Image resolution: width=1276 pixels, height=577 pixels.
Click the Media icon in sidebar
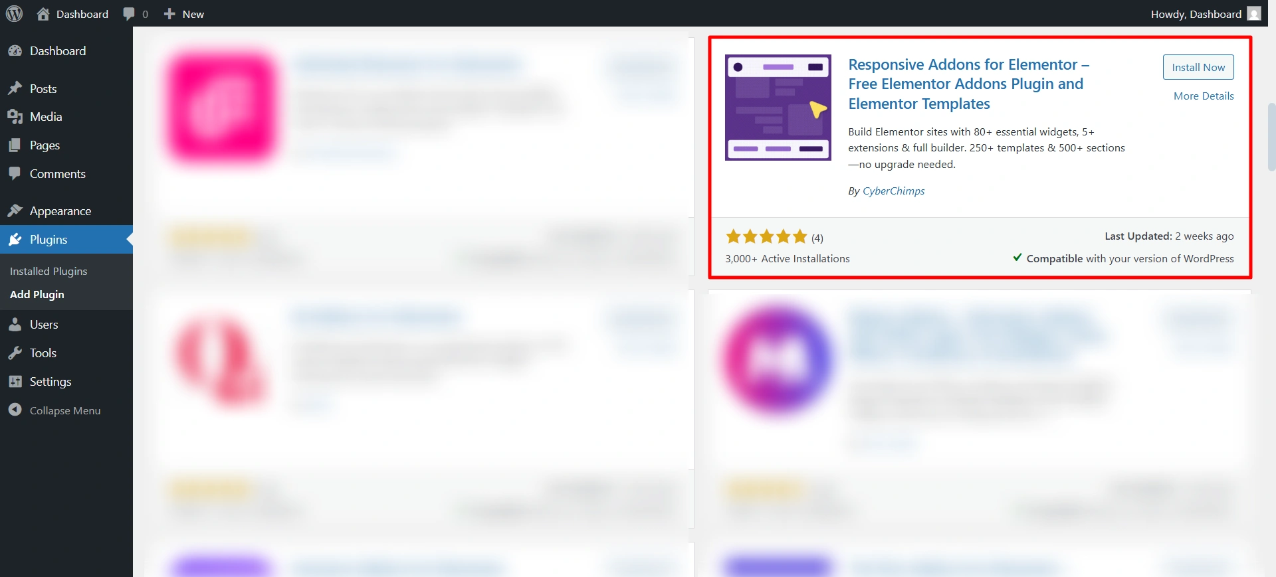(x=15, y=117)
